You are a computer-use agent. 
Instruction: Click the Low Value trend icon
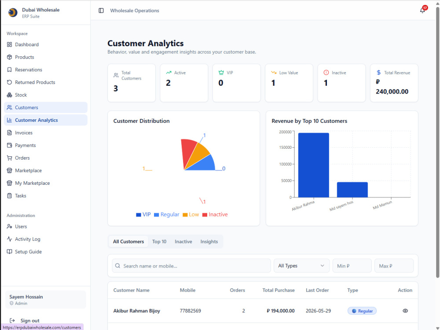(x=274, y=73)
